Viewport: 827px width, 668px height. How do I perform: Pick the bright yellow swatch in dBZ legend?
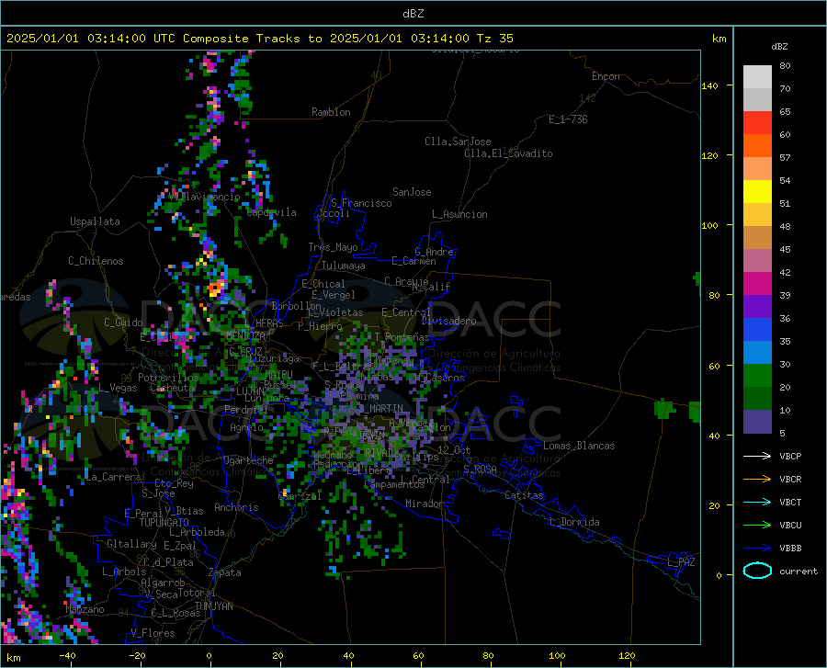coord(757,192)
